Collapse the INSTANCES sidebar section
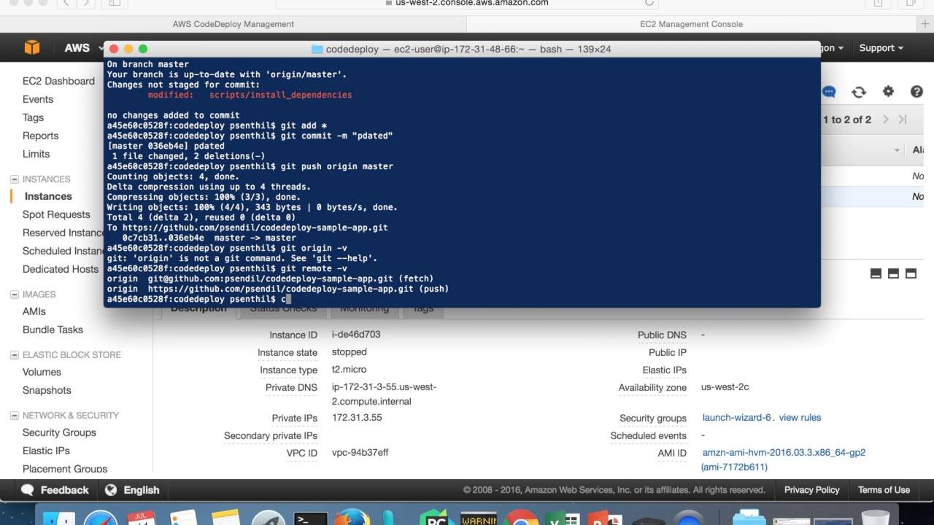934x525 pixels. [x=15, y=179]
